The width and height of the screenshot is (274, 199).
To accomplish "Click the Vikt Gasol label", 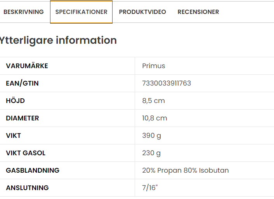I will [x=26, y=153].
